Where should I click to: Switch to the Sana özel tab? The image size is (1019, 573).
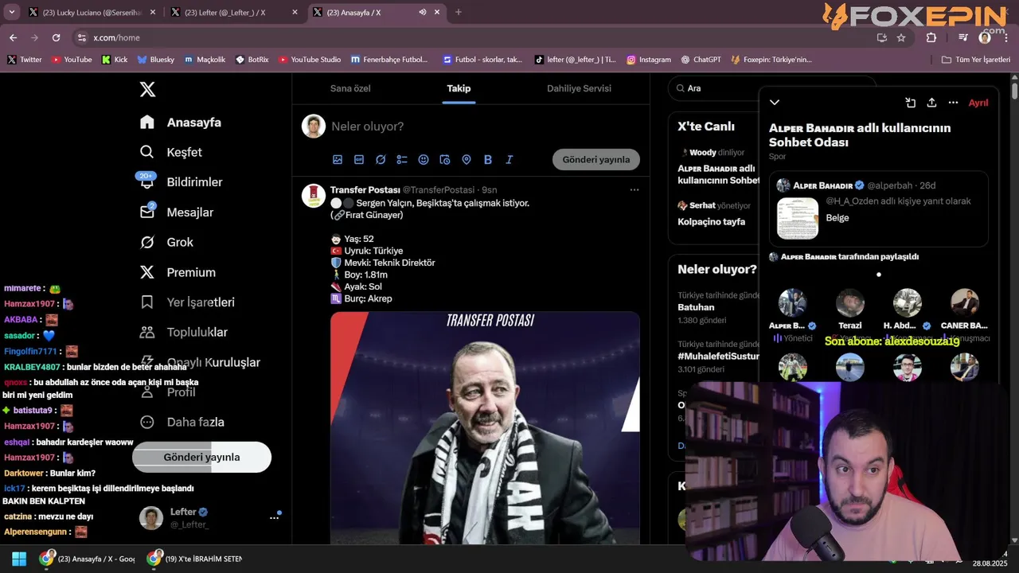[x=350, y=88]
